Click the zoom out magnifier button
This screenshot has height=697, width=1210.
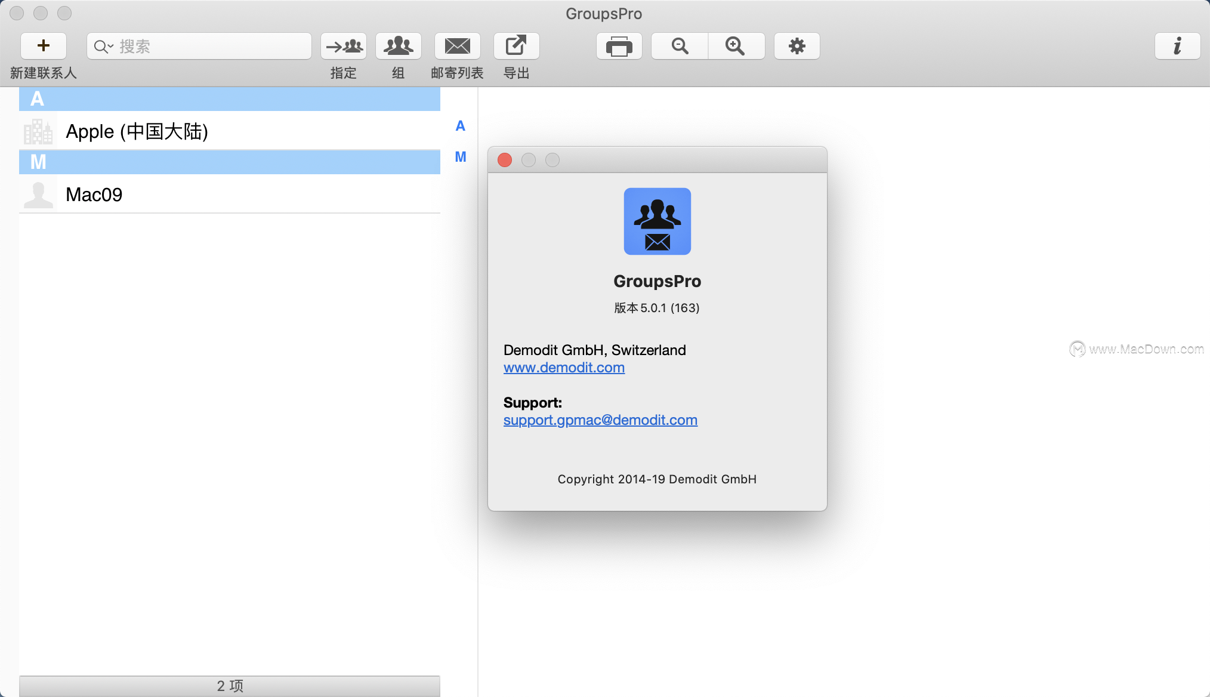pos(680,46)
